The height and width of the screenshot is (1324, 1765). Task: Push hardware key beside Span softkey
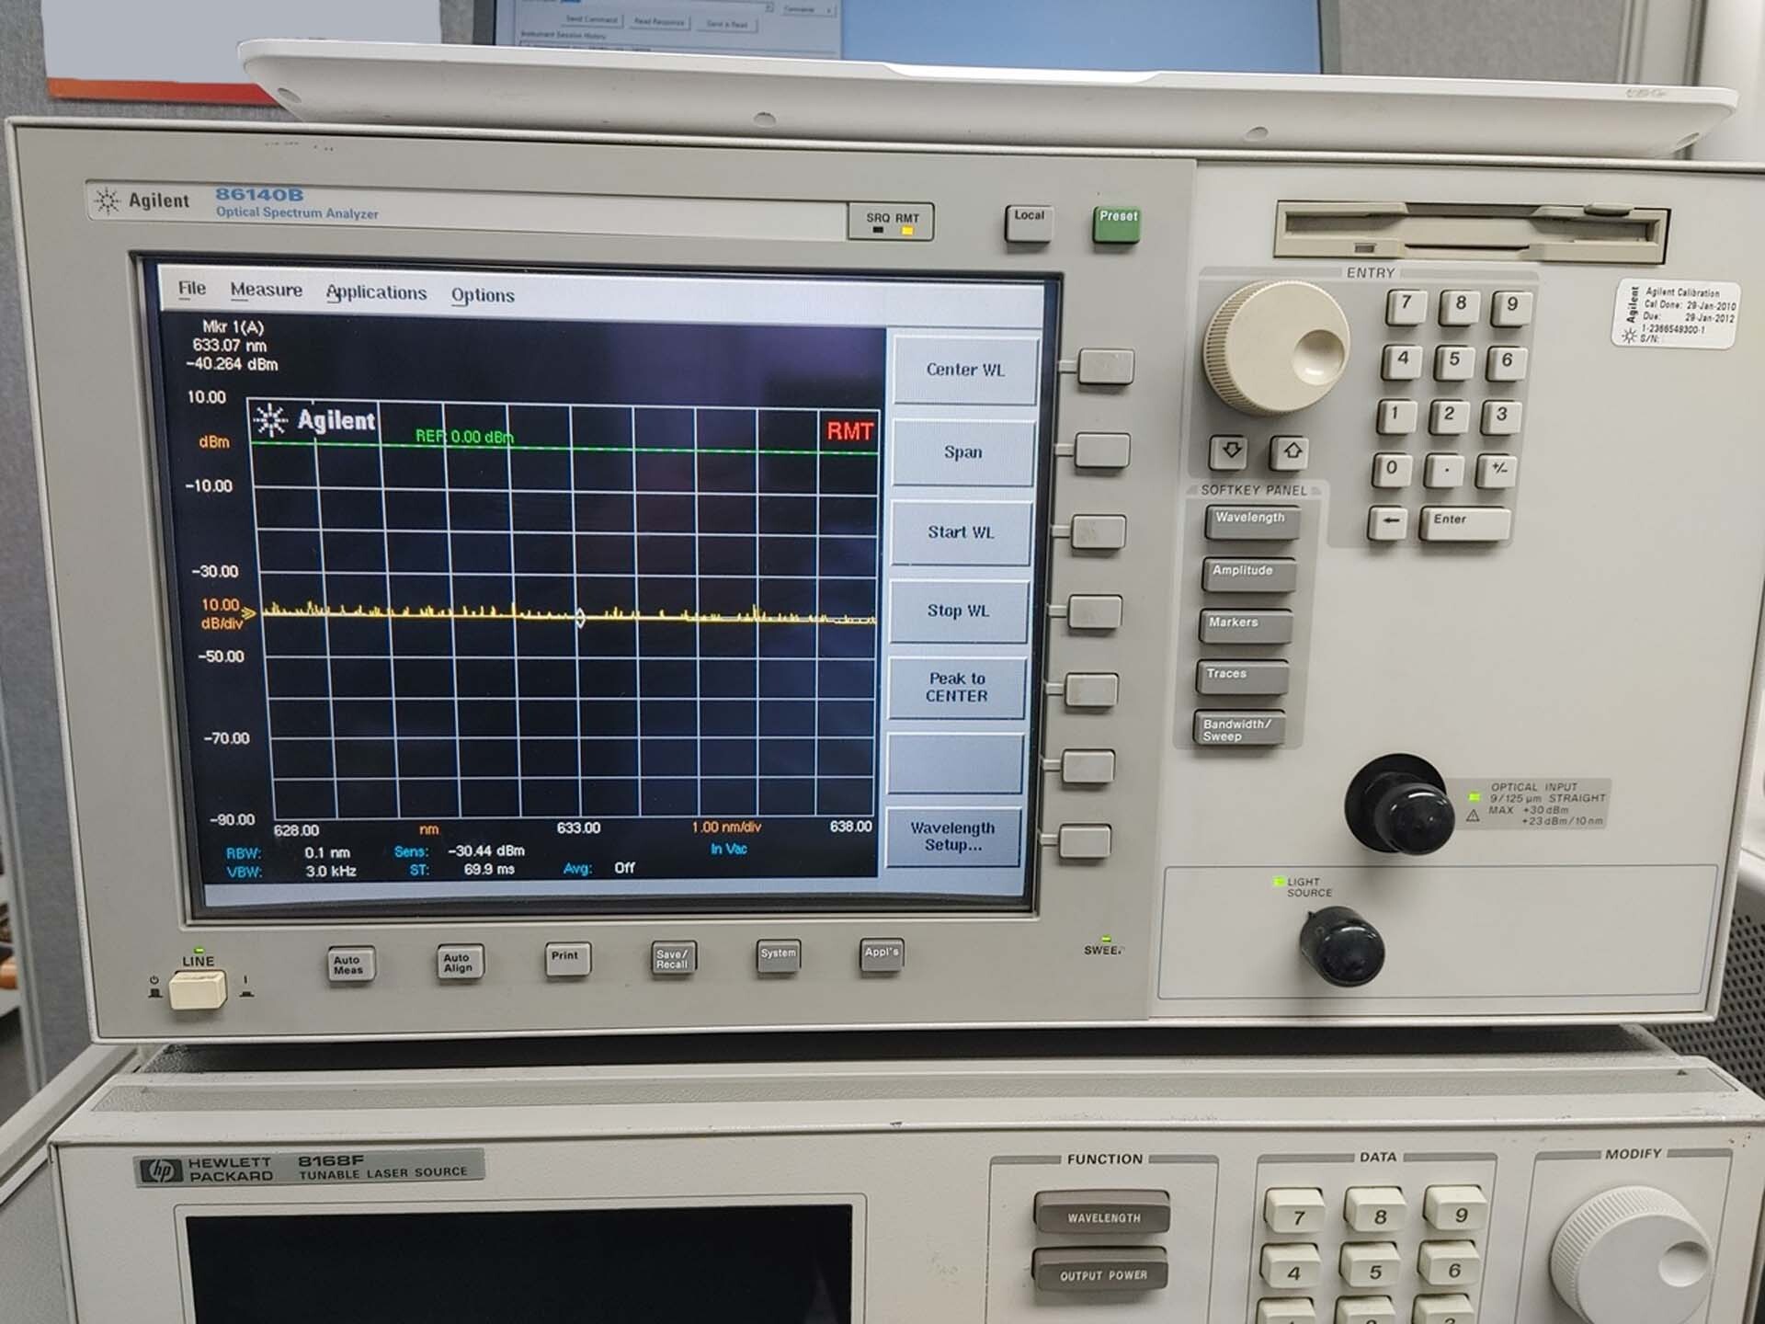tap(1102, 451)
